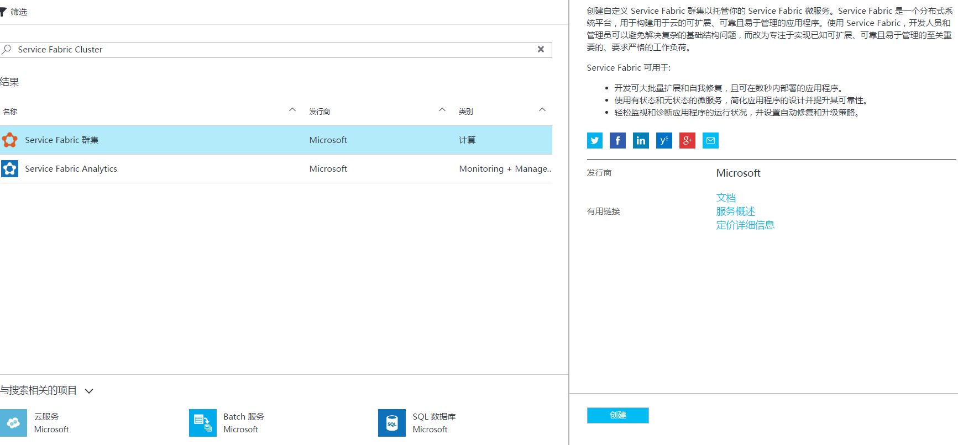The width and height of the screenshot is (958, 445).
Task: Open the SQL 数据库 icon
Action: tap(392, 423)
